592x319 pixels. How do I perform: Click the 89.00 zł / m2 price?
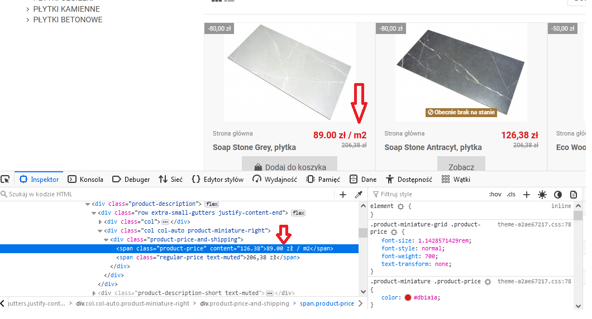coord(340,135)
